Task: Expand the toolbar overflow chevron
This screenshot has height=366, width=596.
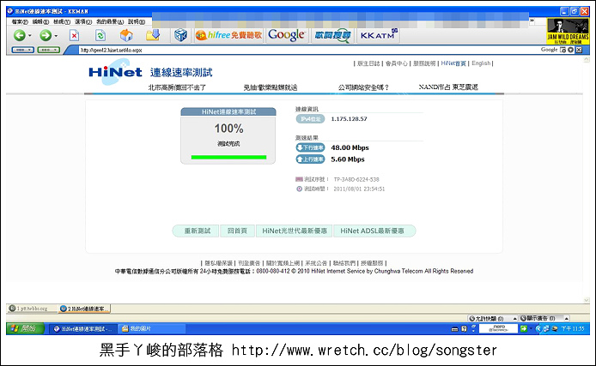Action: (532, 21)
